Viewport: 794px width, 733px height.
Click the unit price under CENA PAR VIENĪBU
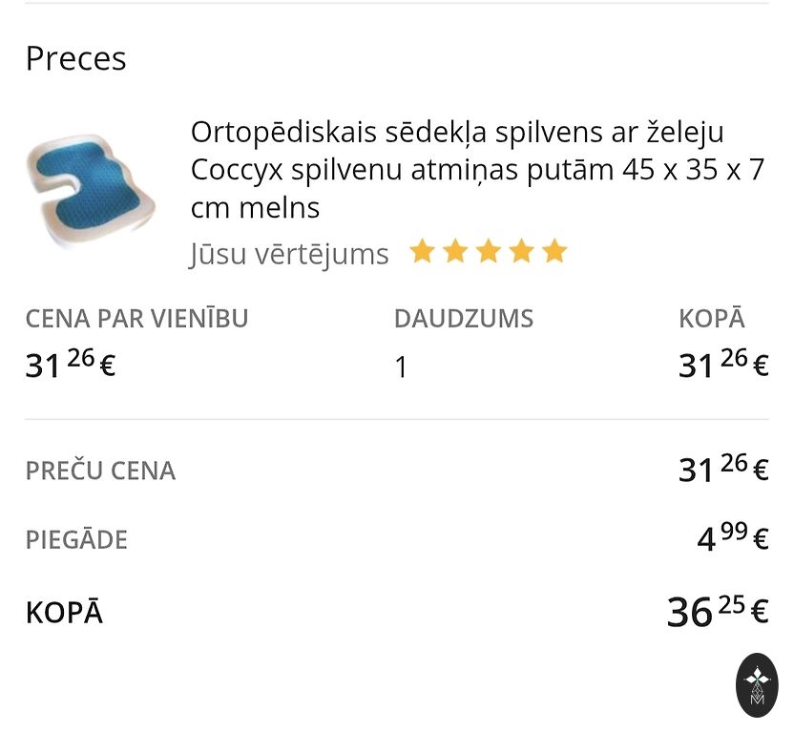point(71,364)
